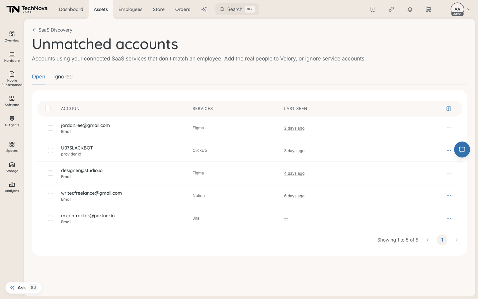
Task: Open Software in the sidebar
Action: (x=12, y=101)
